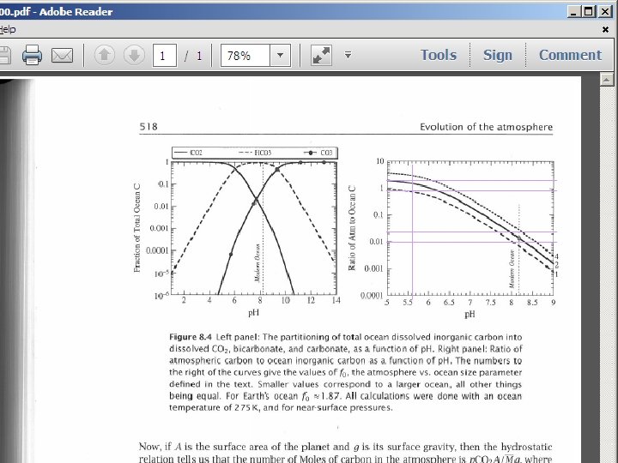Click the HCO3 legend entry

255,153
